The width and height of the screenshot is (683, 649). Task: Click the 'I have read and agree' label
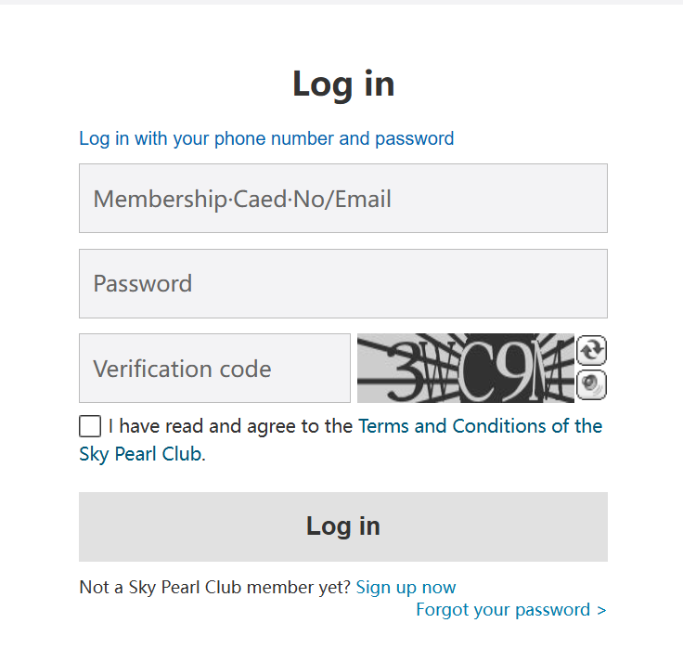230,426
